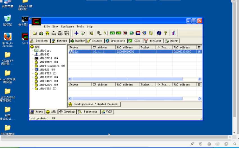Click the Open file toolbar icon
This screenshot has width=239, height=150.
click(x=35, y=33)
